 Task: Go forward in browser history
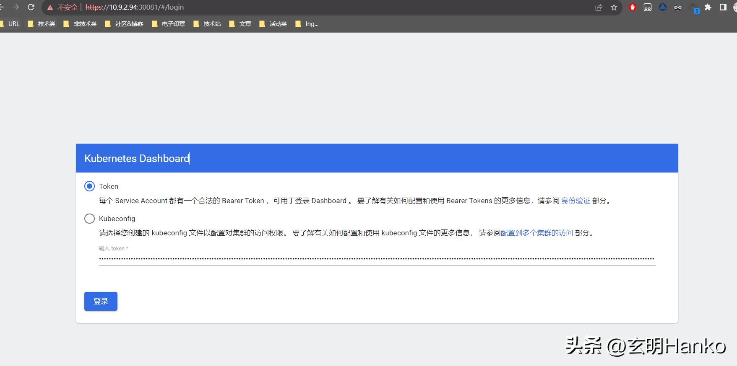click(16, 7)
